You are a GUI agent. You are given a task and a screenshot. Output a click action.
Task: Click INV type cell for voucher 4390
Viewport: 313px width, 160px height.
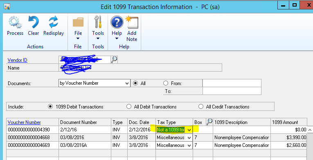click(119, 130)
